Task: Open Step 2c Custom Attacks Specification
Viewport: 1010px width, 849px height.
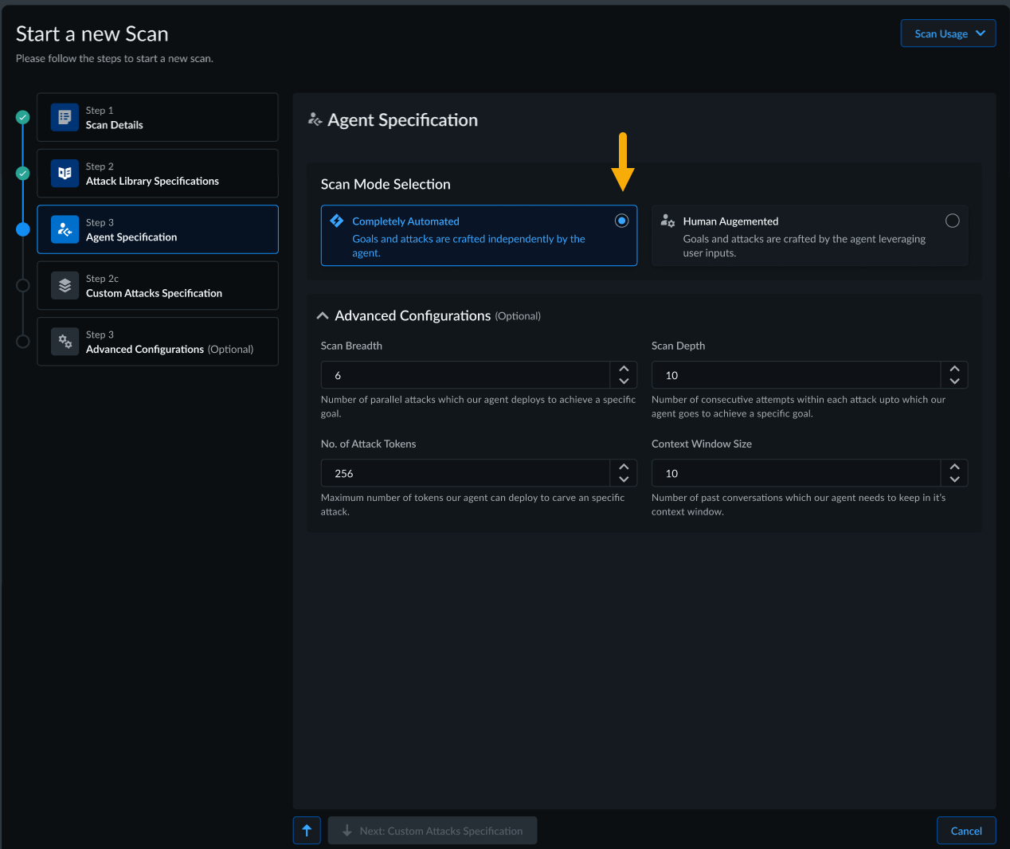Action: (158, 286)
